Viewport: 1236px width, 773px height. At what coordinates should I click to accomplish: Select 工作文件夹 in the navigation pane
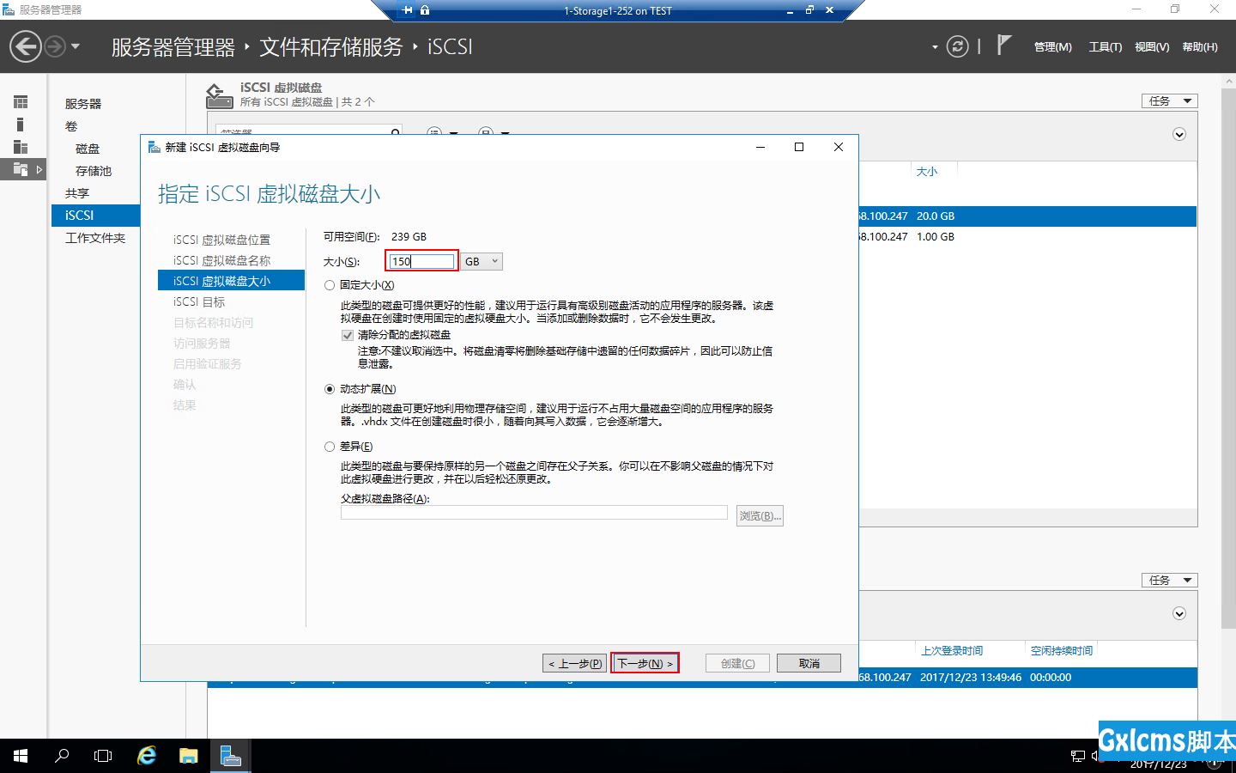95,238
